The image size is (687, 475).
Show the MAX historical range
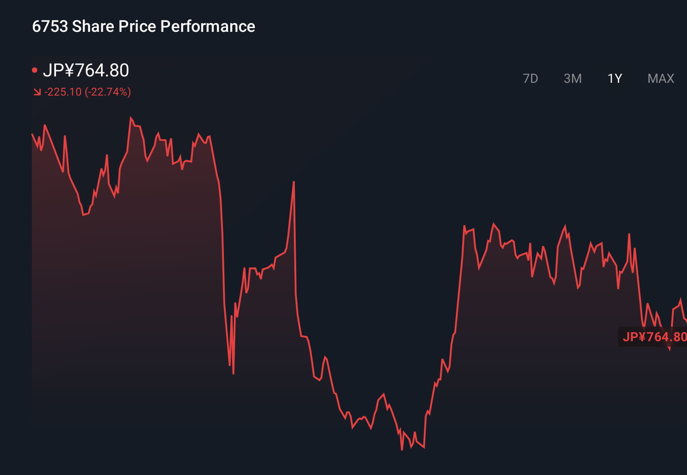pyautogui.click(x=660, y=78)
